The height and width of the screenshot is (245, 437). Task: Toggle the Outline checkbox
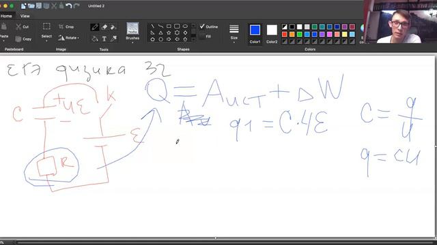tap(202, 27)
